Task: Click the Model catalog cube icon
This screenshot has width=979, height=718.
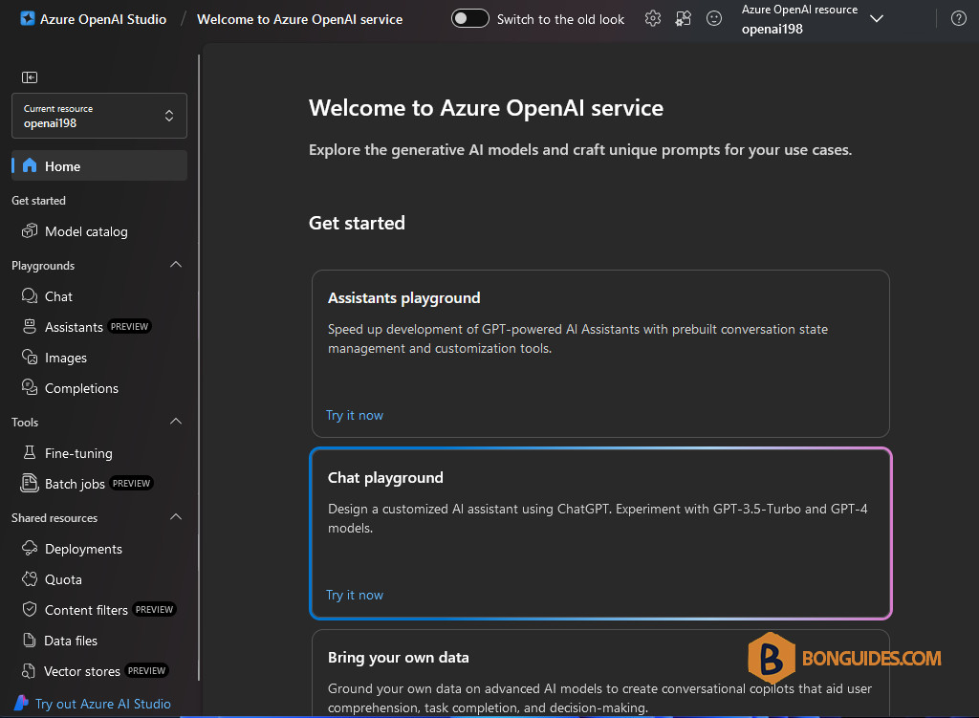Action: (30, 231)
